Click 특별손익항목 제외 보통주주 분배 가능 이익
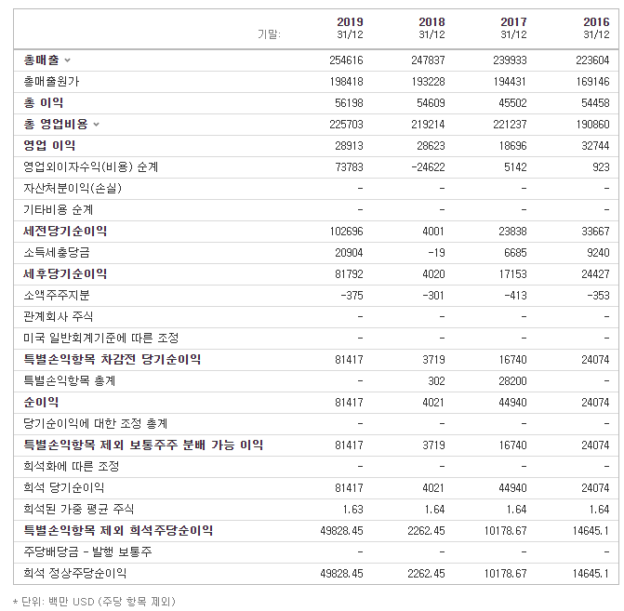 [x=143, y=445]
